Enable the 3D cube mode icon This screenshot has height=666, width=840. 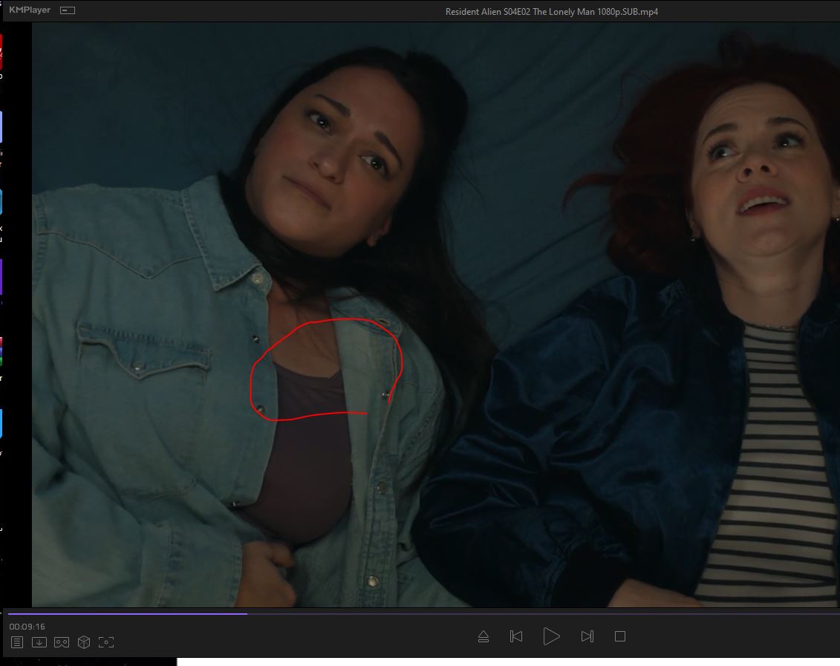point(84,642)
